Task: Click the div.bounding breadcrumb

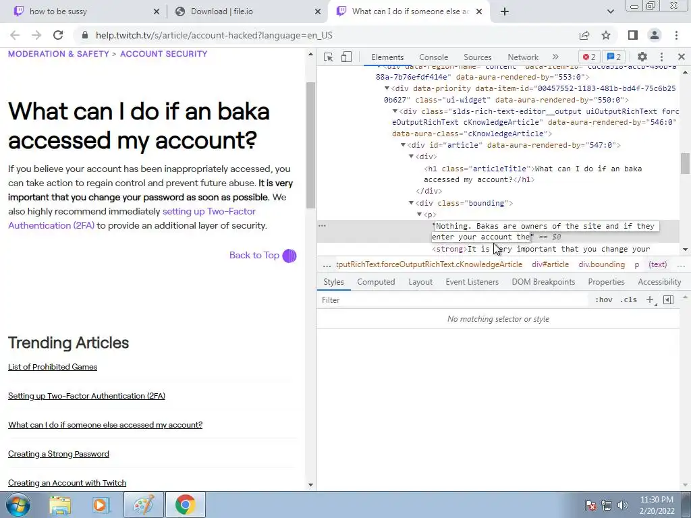Action: pos(601,264)
